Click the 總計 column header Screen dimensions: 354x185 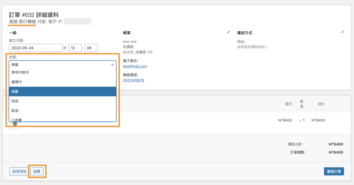(322, 104)
